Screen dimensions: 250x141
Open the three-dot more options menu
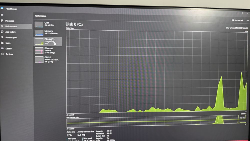(x=247, y=20)
